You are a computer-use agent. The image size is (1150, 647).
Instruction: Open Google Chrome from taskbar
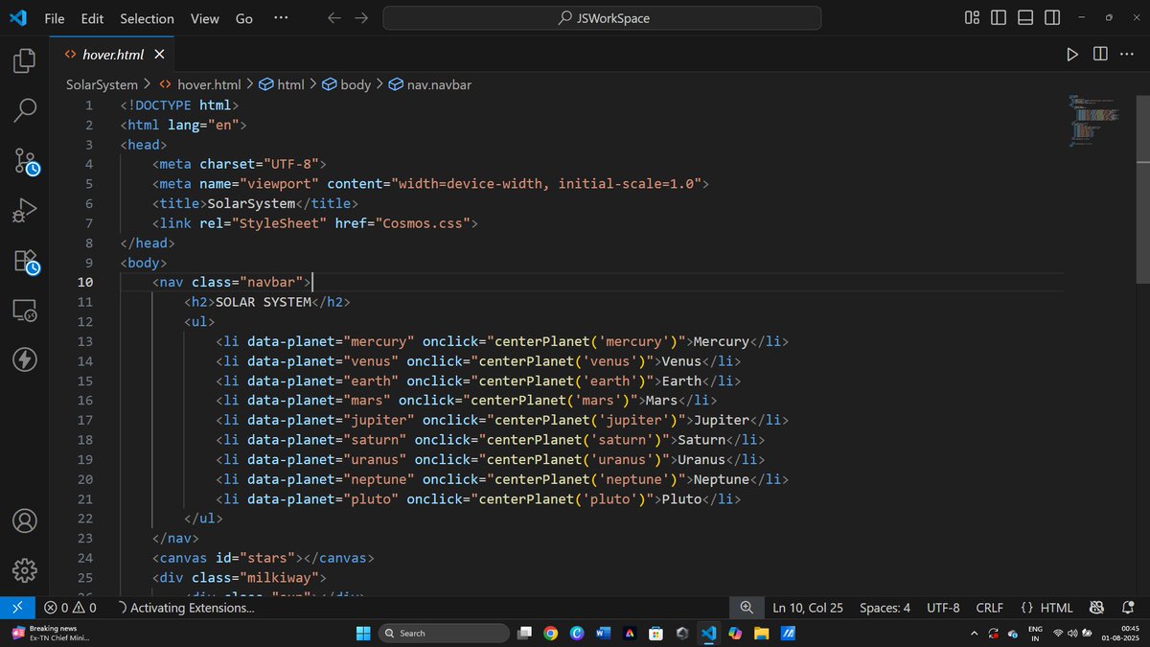pos(550,633)
